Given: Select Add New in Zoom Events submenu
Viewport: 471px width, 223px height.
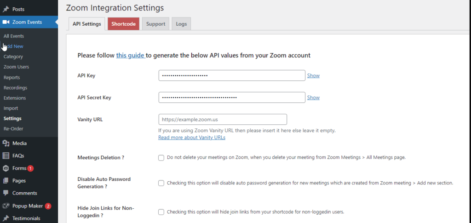Looking at the screenshot, I should [14, 46].
